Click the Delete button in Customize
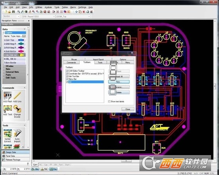The width and height of the screenshot is (219, 175). coord(119,92)
